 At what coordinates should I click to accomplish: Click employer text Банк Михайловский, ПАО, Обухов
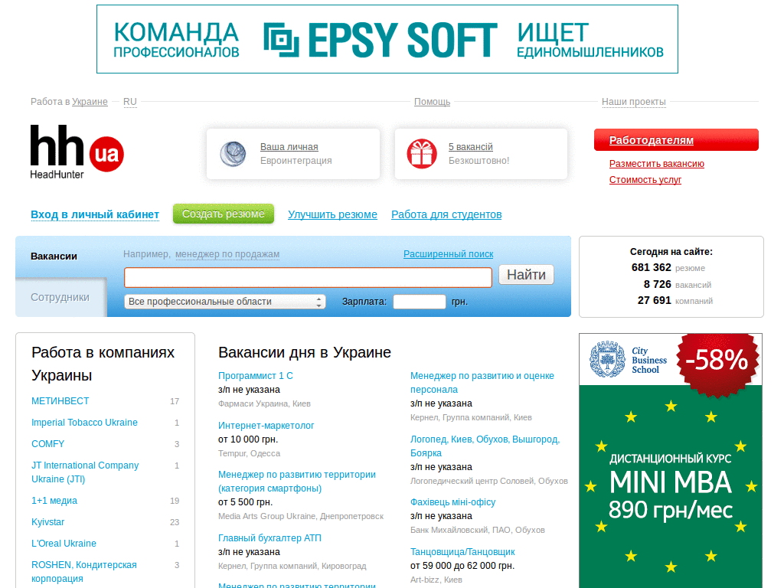coord(478,530)
